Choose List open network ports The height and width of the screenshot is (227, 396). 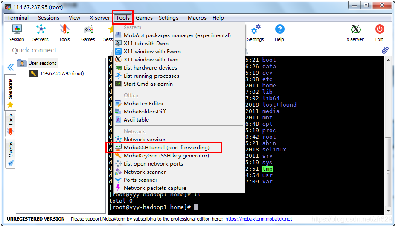(179, 163)
